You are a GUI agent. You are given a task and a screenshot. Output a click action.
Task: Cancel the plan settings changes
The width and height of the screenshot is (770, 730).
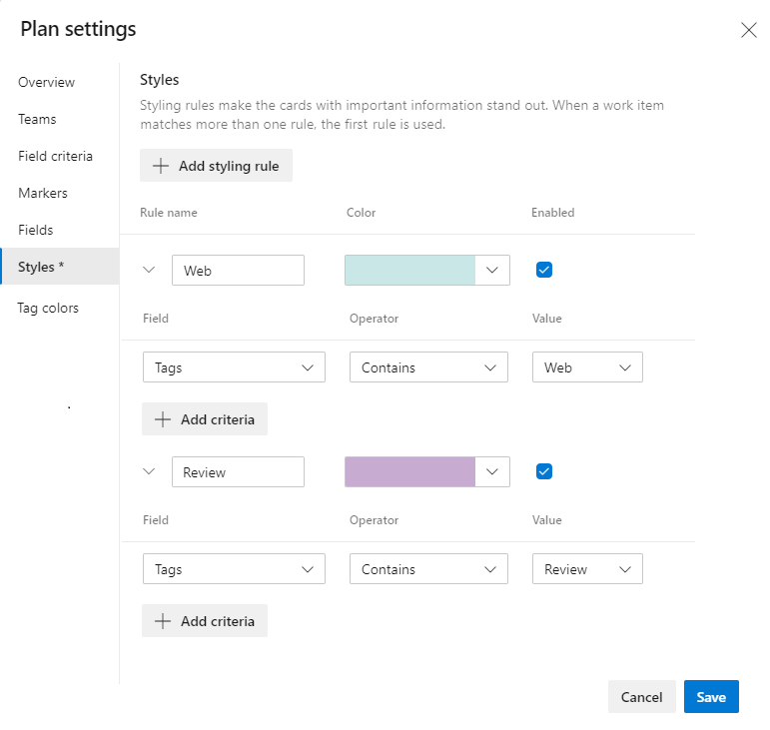[642, 697]
